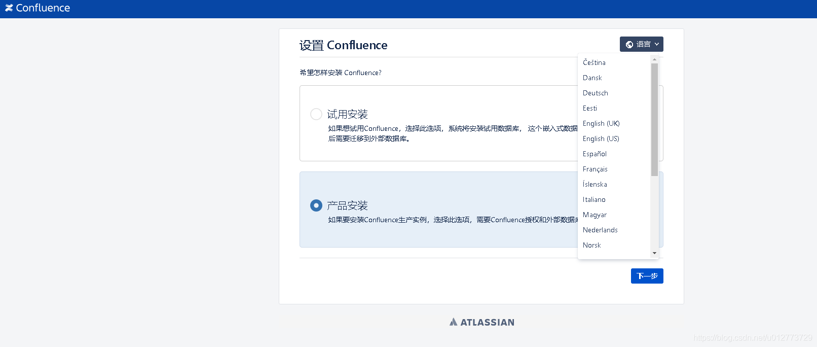Select English (US) from the language list
Image resolution: width=817 pixels, height=347 pixels.
(601, 138)
